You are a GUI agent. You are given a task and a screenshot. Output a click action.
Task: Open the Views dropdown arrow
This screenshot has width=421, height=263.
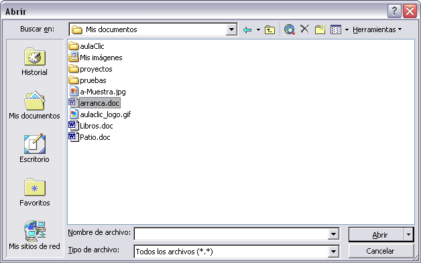pyautogui.click(x=347, y=29)
